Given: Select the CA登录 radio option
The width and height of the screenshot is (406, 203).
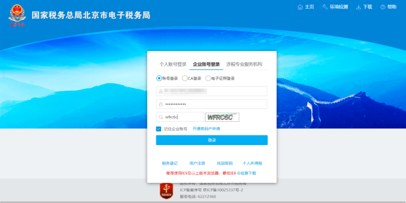Looking at the screenshot, I should pyautogui.click(x=185, y=79).
